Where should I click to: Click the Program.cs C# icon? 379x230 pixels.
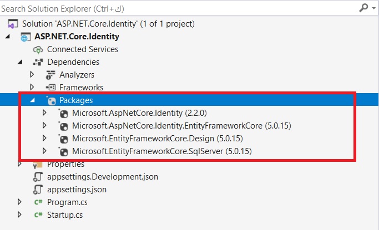(38, 202)
